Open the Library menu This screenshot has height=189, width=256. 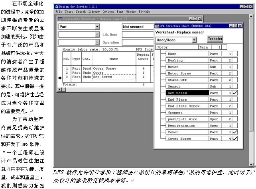94,12
